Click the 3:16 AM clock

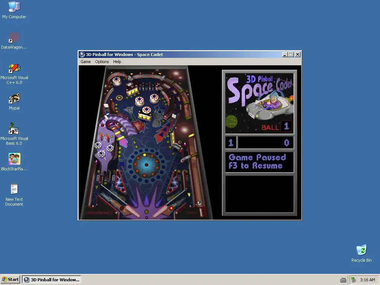click(x=367, y=280)
